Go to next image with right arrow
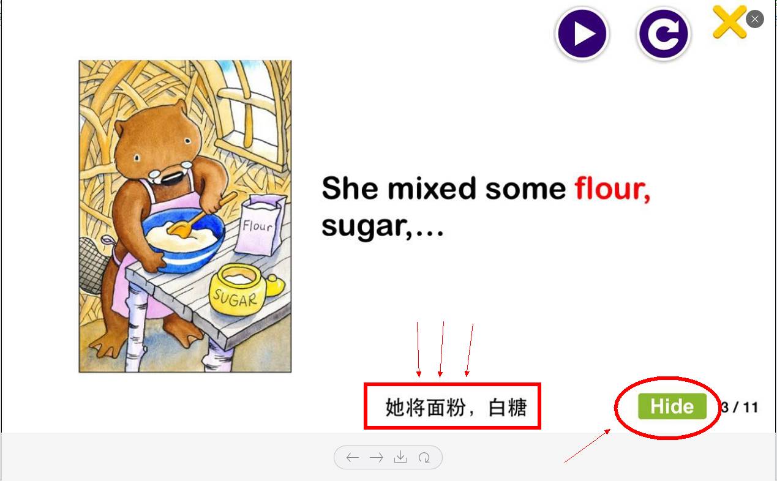777x481 pixels. point(376,458)
